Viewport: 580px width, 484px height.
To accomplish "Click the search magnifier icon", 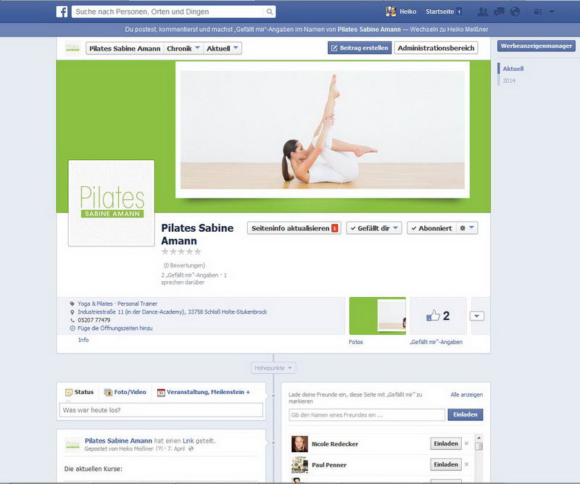I will coord(270,12).
